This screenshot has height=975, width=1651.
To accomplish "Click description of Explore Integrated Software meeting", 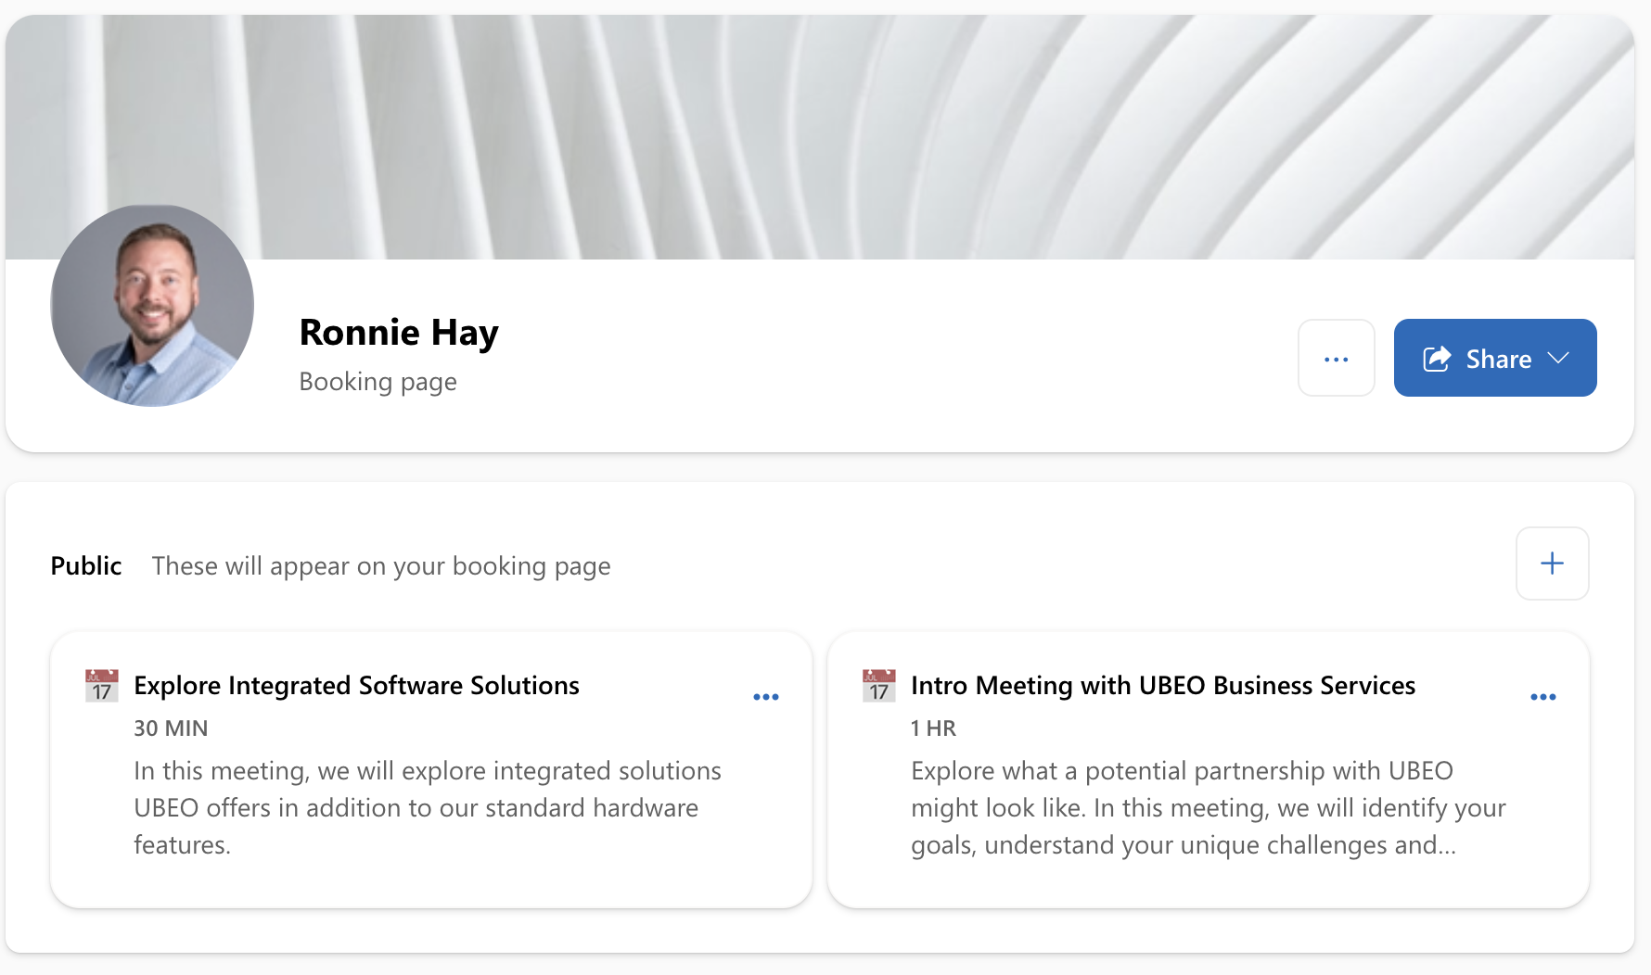I will 428,808.
